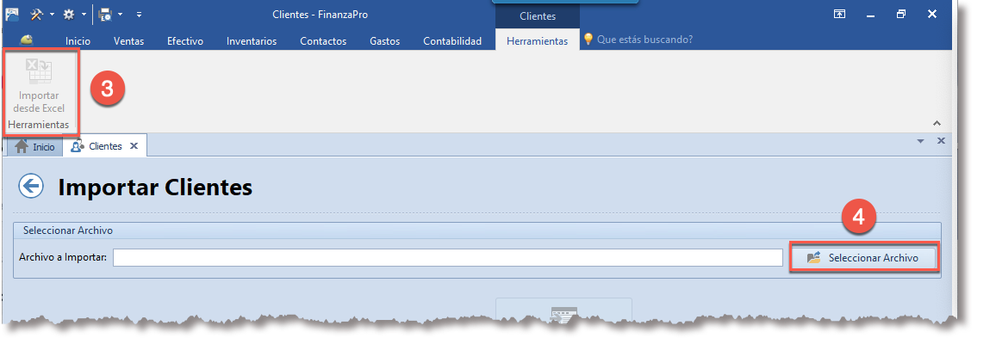The height and width of the screenshot is (338, 996).
Task: Click the FinanzaPro cloud app icon
Action: click(11, 14)
